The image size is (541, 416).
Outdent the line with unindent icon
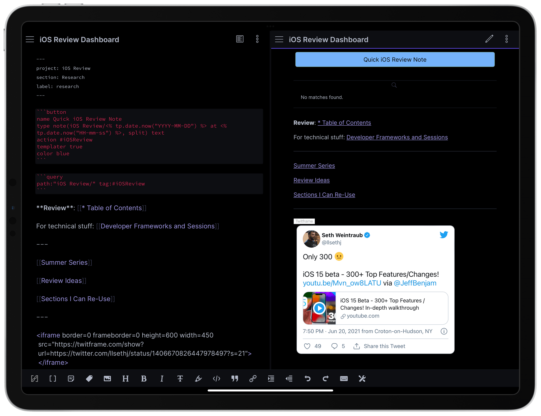289,379
